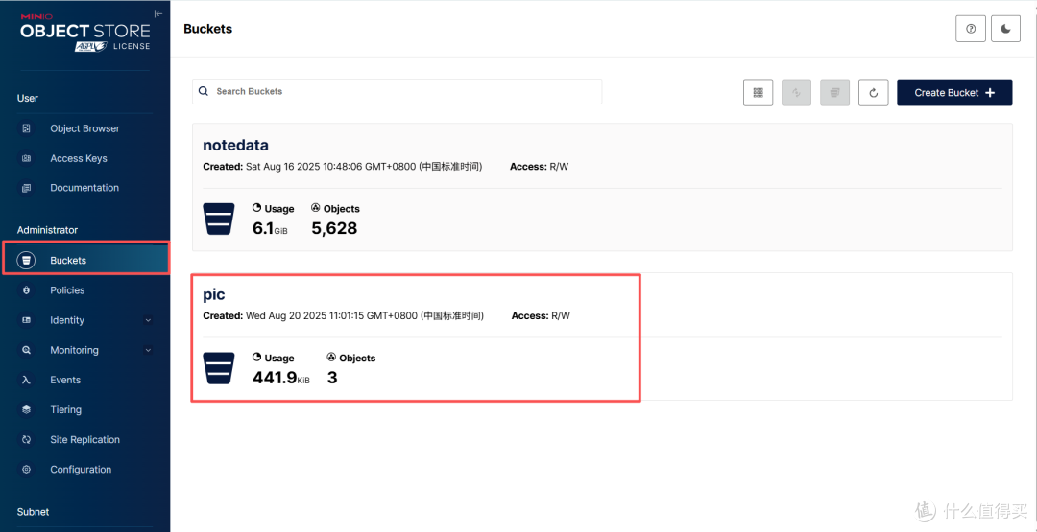
Task: Click pic Access: R/W label
Action: tap(541, 316)
